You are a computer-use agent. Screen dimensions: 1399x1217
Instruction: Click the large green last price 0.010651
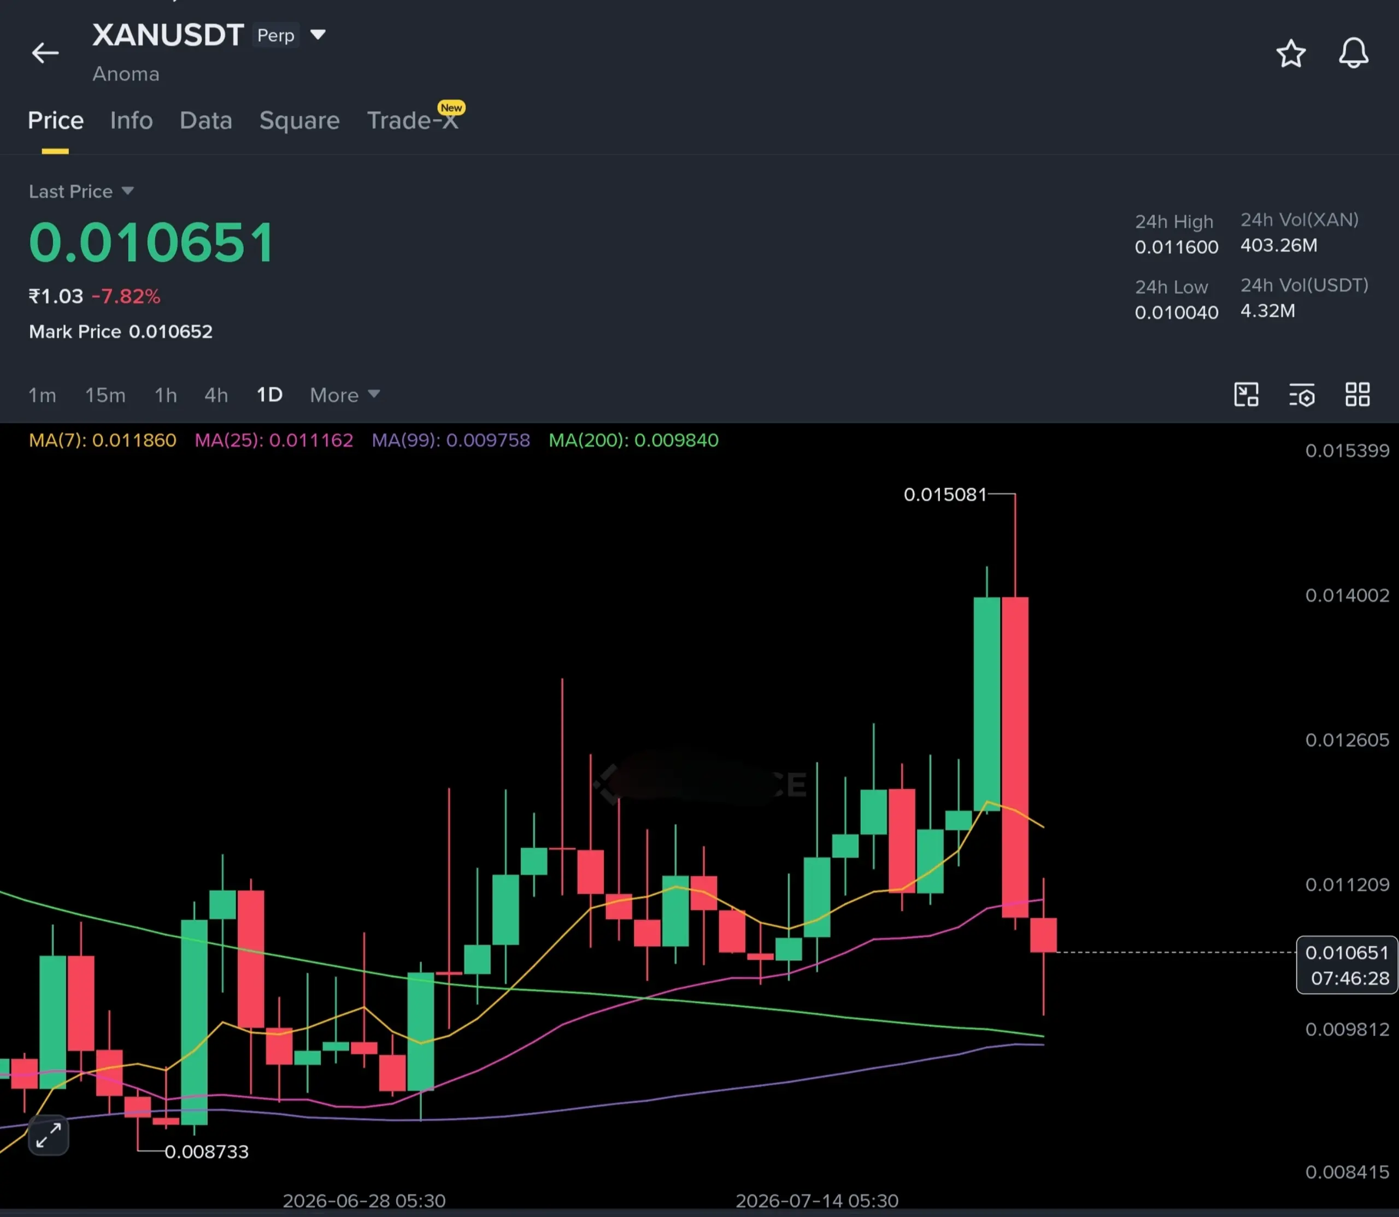click(x=151, y=243)
